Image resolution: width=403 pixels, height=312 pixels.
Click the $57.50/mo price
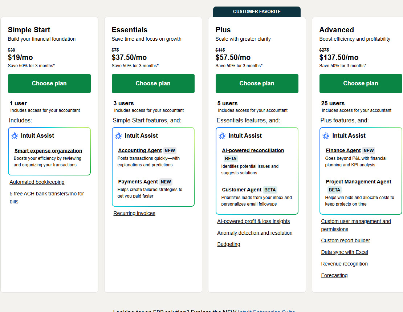click(x=233, y=57)
